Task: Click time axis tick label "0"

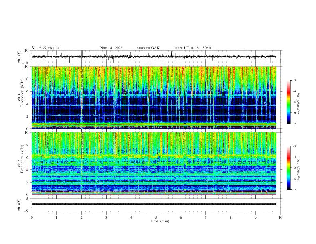Action: coord(32,218)
